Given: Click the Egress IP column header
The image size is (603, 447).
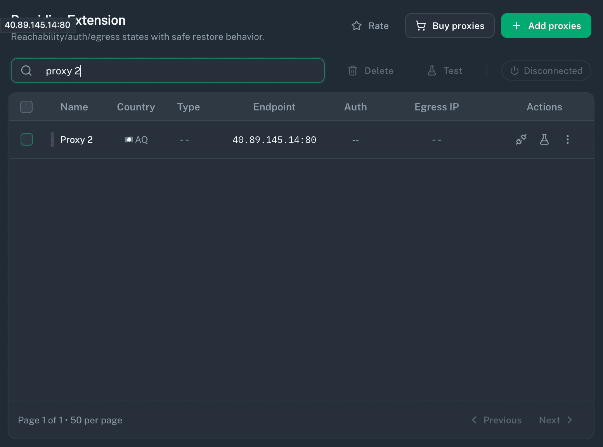Looking at the screenshot, I should point(437,107).
